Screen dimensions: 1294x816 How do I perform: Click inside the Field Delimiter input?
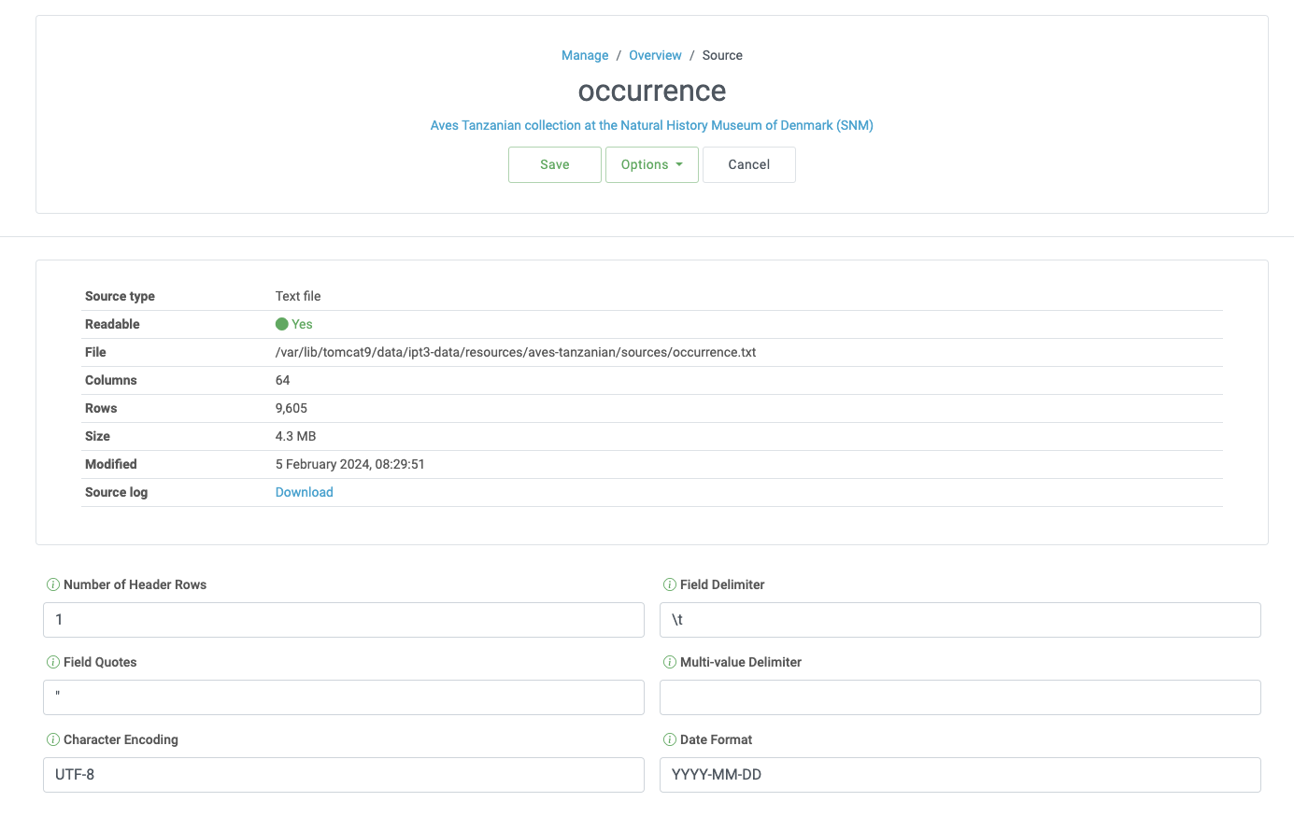[960, 619]
